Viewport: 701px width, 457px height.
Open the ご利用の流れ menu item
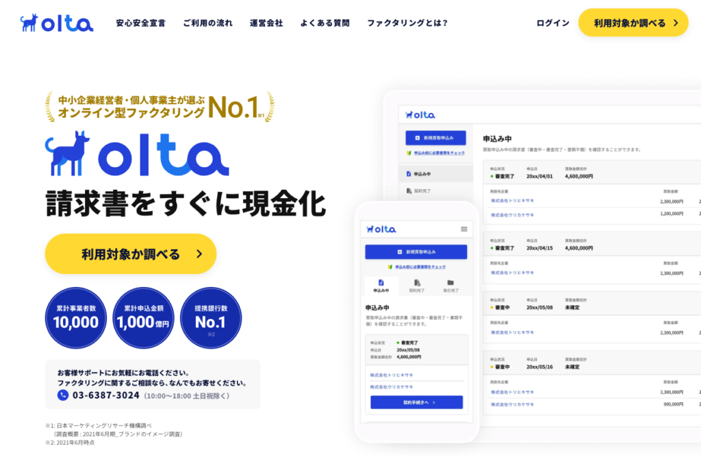208,23
